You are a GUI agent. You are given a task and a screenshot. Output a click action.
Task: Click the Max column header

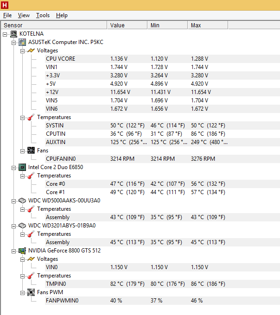pyautogui.click(x=208, y=25)
